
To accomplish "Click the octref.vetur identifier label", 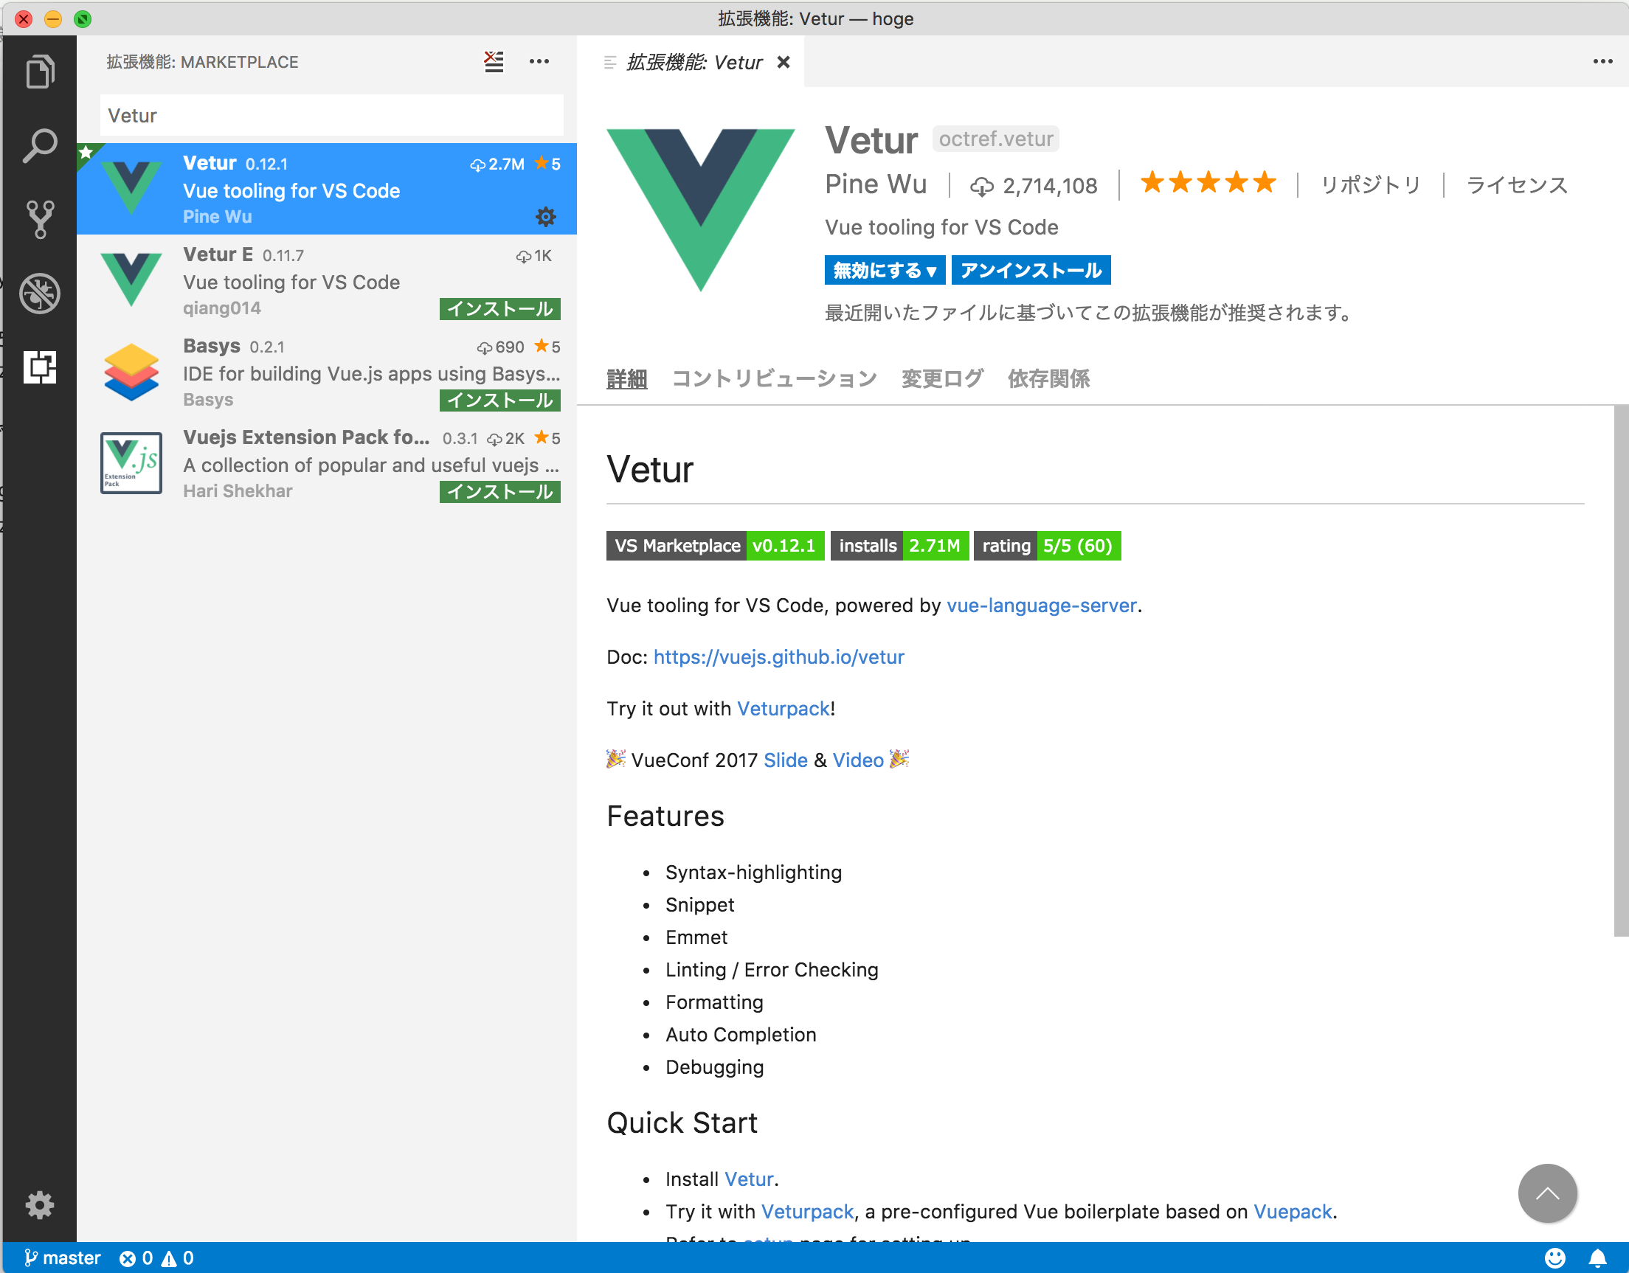I will pyautogui.click(x=996, y=139).
